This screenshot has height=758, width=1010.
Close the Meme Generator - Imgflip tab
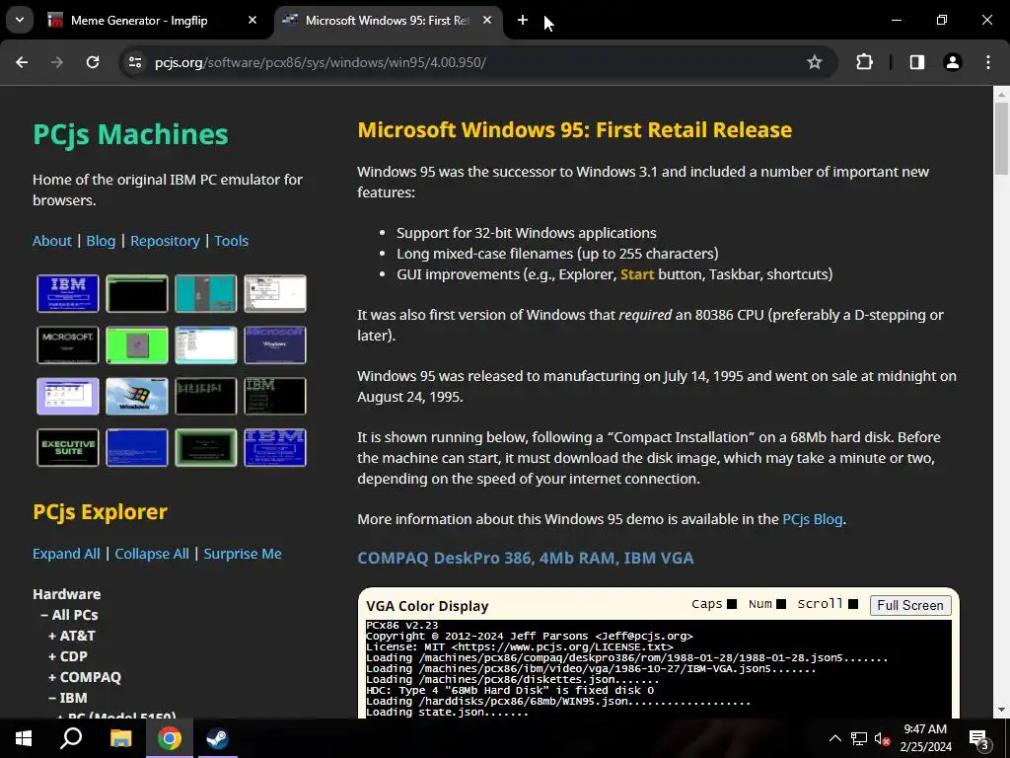[x=252, y=20]
